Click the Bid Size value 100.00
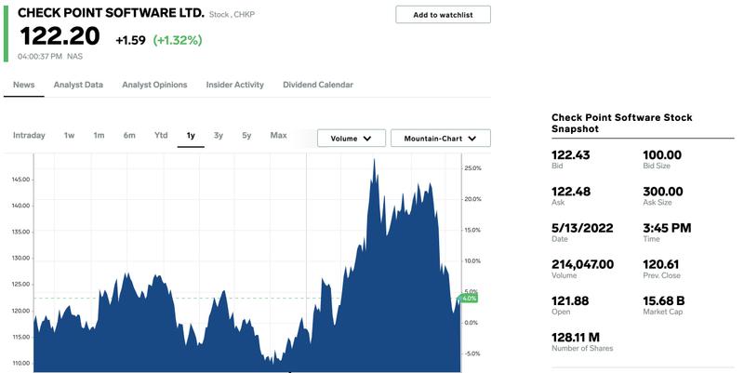Image resolution: width=744 pixels, height=373 pixels. click(x=662, y=154)
